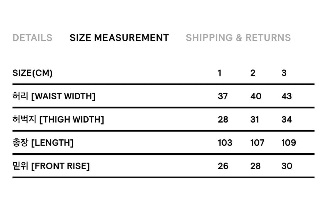Click waist width value 43
The image size is (327, 214).
[x=287, y=96]
